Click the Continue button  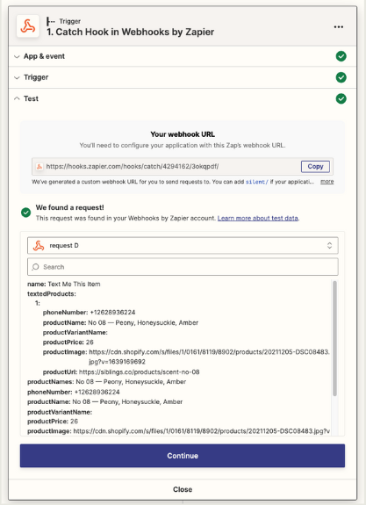point(183,456)
